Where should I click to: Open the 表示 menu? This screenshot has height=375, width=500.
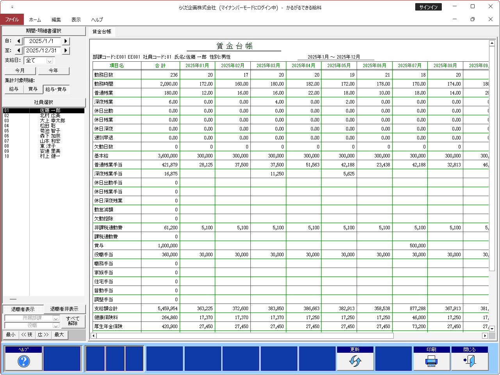(x=76, y=20)
